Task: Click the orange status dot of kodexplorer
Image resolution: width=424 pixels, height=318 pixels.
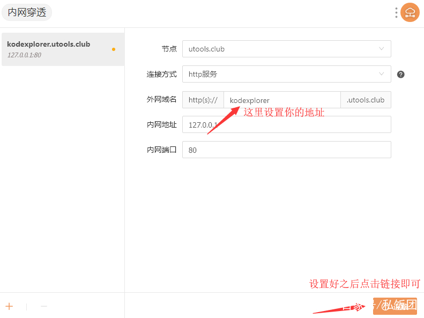Action: (x=114, y=49)
